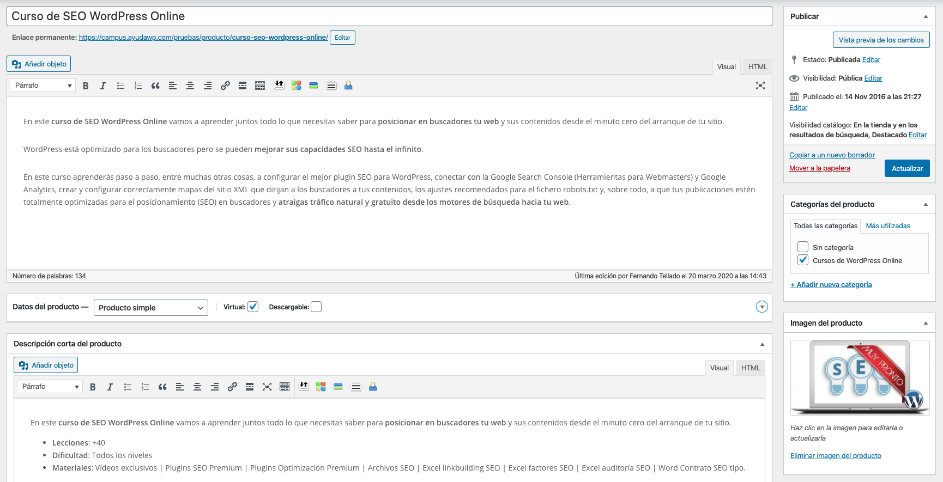The height and width of the screenshot is (482, 943).
Task: Switch to Más utilizadas categories tab
Action: [887, 225]
